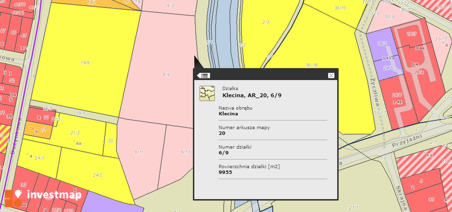Image resolution: width=452 pixels, height=212 pixels.
Task: Click the parcel map thumbnail icon
Action: pos(207,93)
